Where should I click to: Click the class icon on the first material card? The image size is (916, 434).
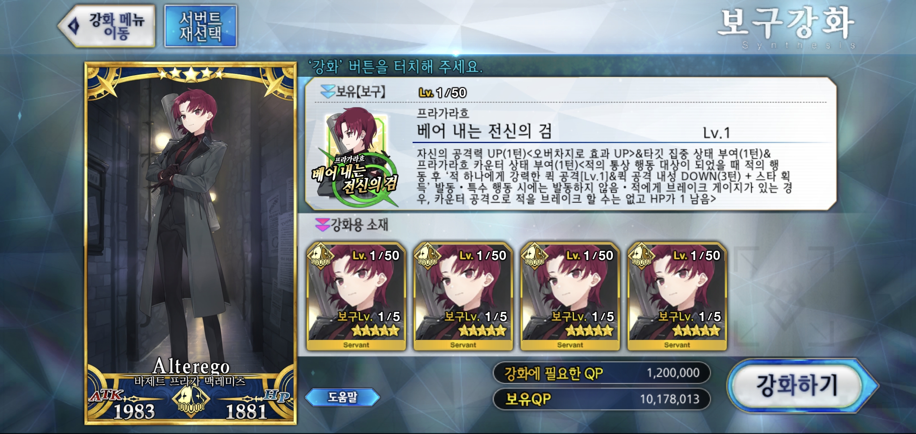(321, 255)
